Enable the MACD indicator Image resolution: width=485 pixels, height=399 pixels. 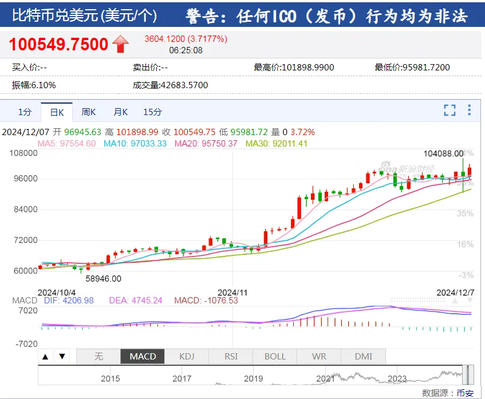(x=143, y=356)
